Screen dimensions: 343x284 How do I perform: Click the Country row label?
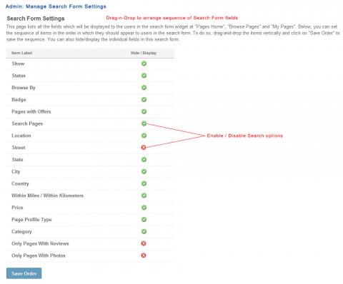pos(20,183)
